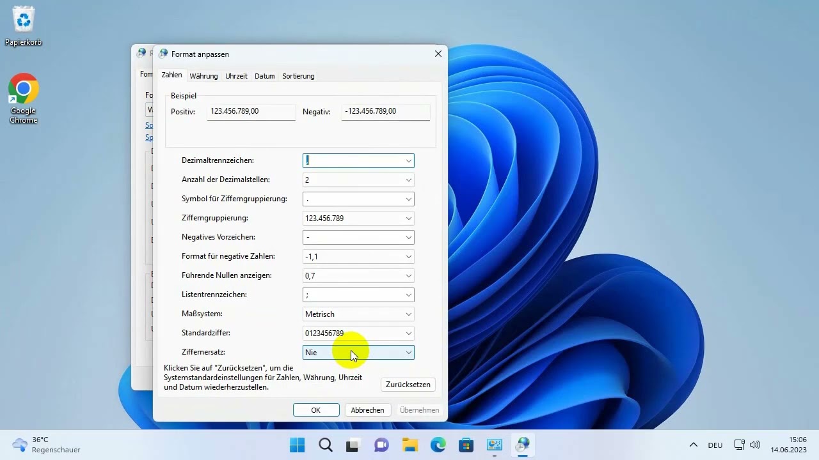Open the network status tray icon
Image resolution: width=819 pixels, height=460 pixels.
(739, 445)
